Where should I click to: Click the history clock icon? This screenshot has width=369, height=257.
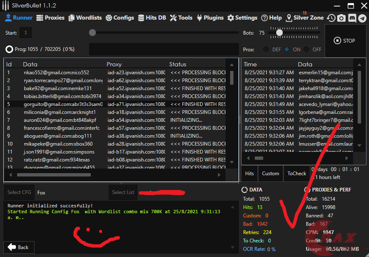pyautogui.click(x=331, y=18)
